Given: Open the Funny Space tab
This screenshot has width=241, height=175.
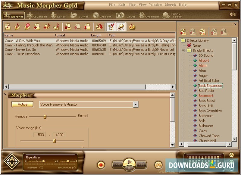Looking at the screenshot, I should pyautogui.click(x=172, y=16).
